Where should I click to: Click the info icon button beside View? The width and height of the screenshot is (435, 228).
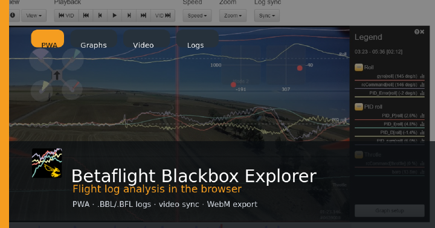coord(13,15)
